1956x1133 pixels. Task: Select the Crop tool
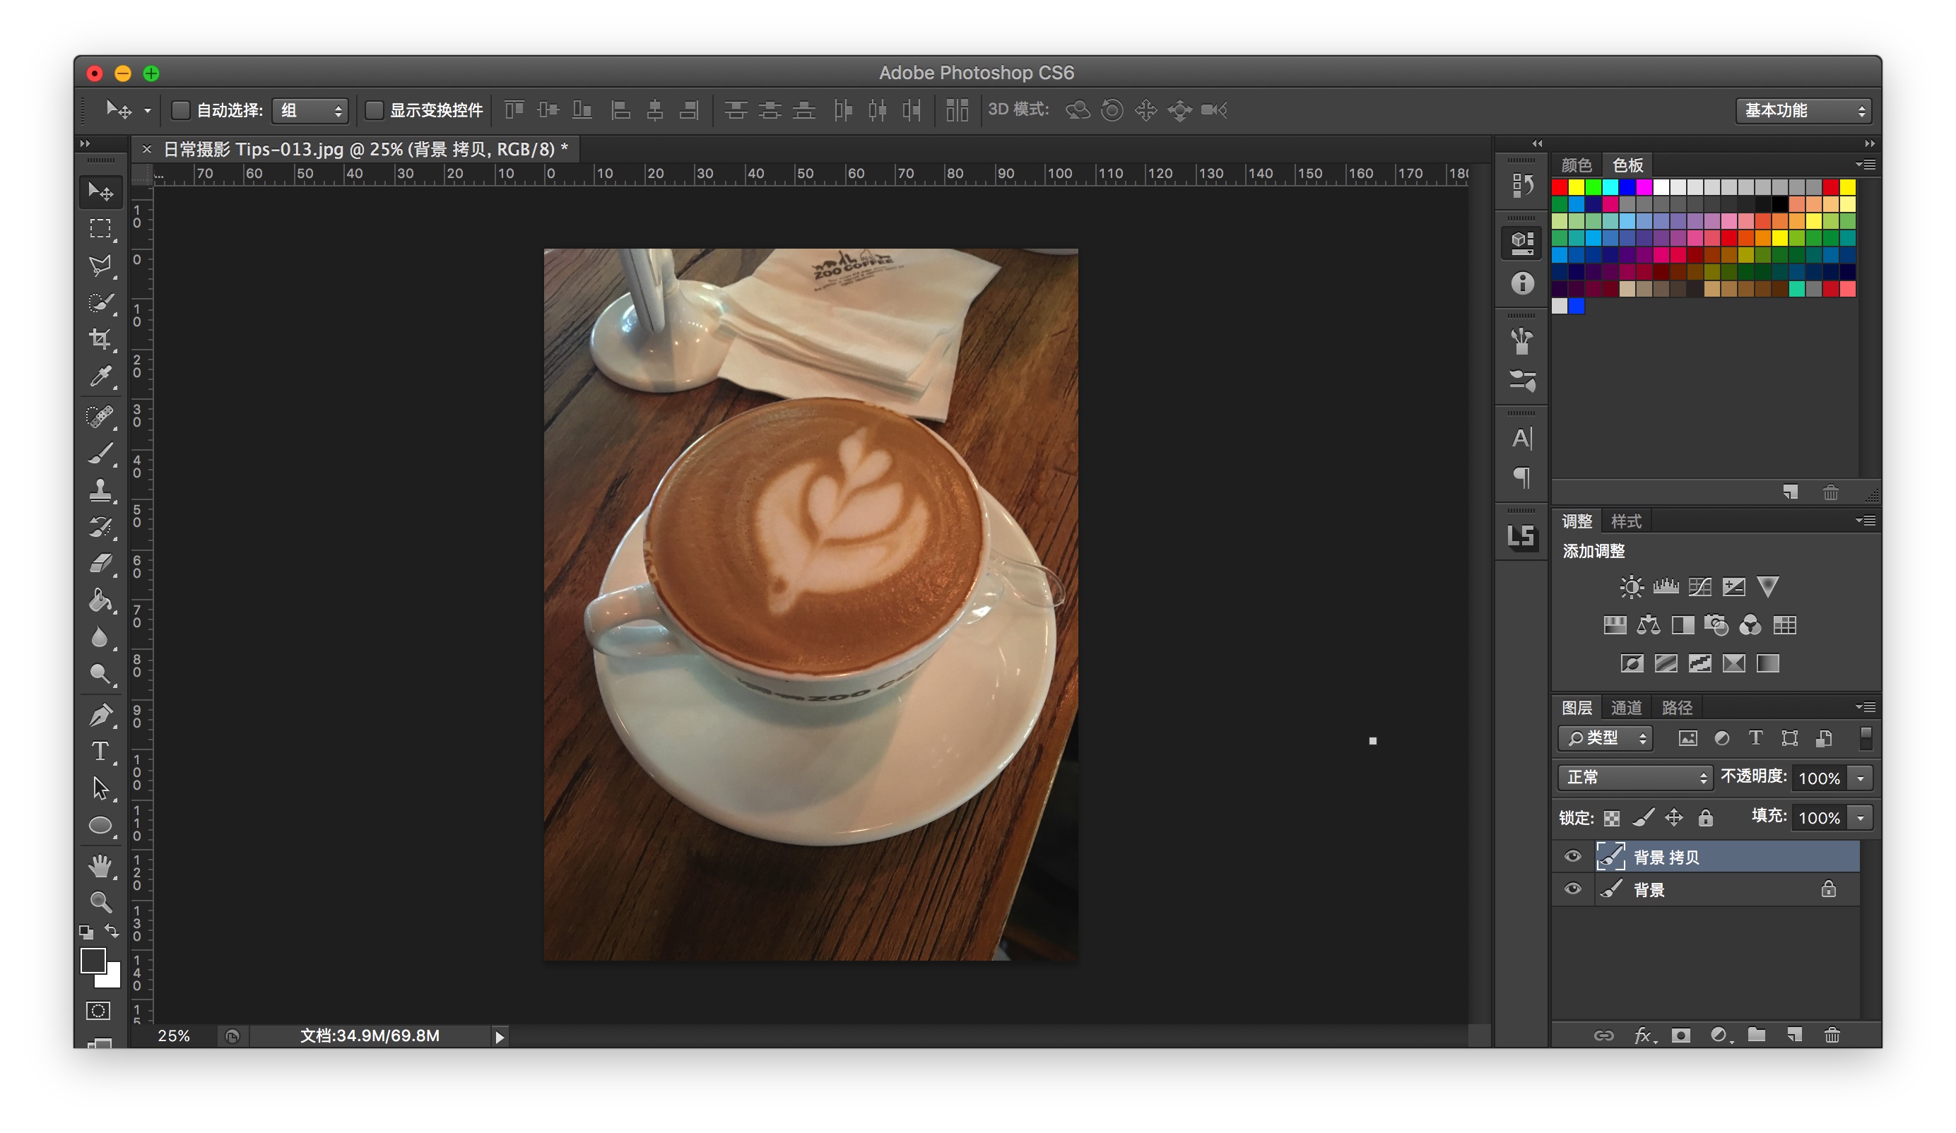coord(100,339)
